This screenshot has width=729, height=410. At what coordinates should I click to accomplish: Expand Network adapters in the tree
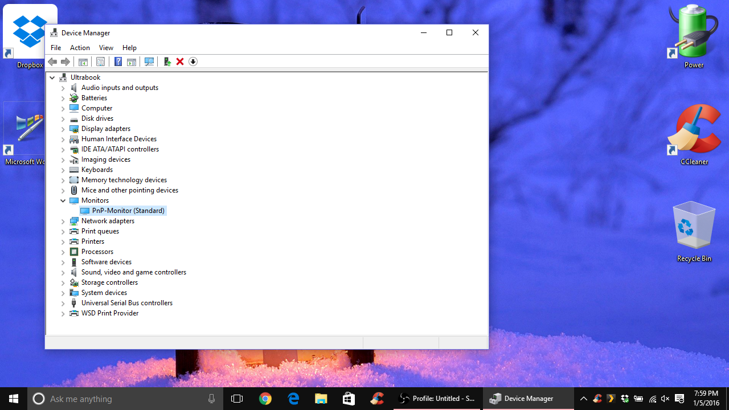pos(63,221)
